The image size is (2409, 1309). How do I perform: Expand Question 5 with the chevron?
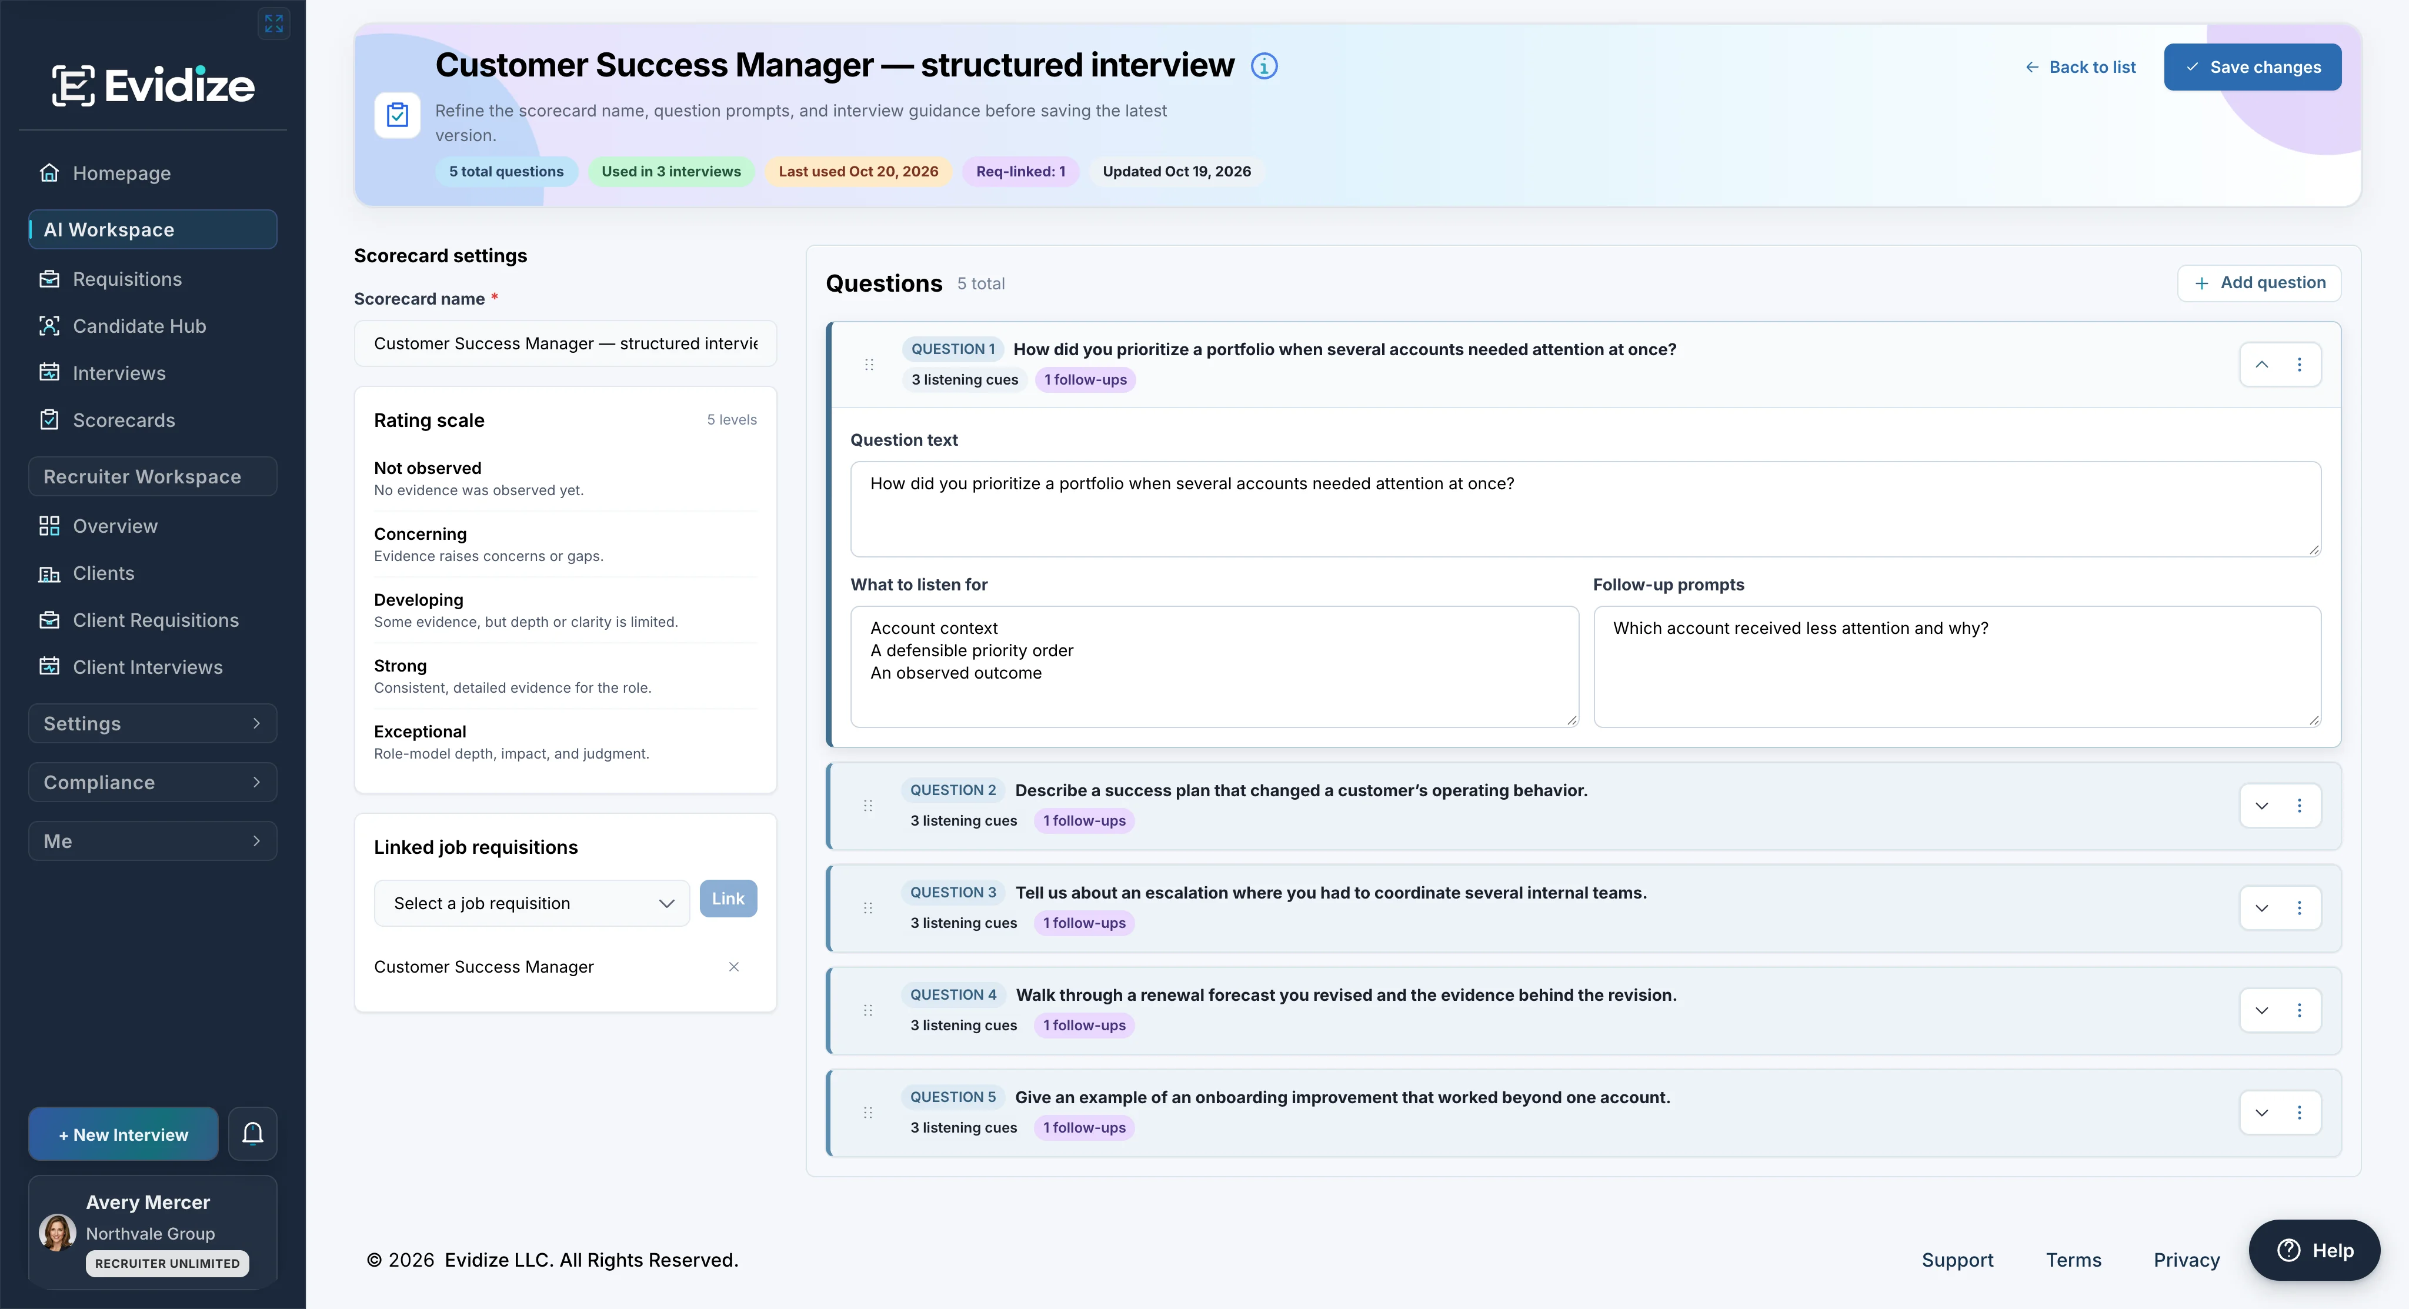(x=2261, y=1113)
